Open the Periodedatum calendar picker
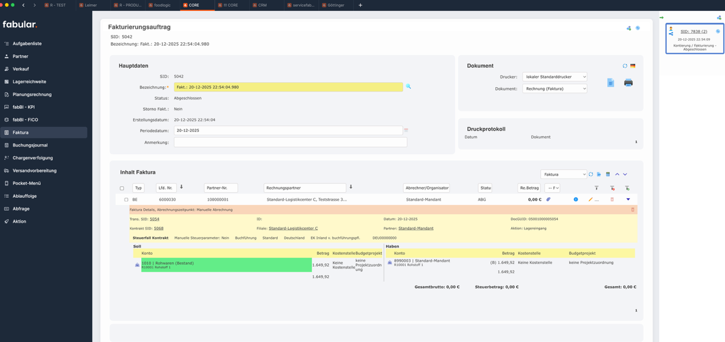725x342 pixels. coord(406,131)
